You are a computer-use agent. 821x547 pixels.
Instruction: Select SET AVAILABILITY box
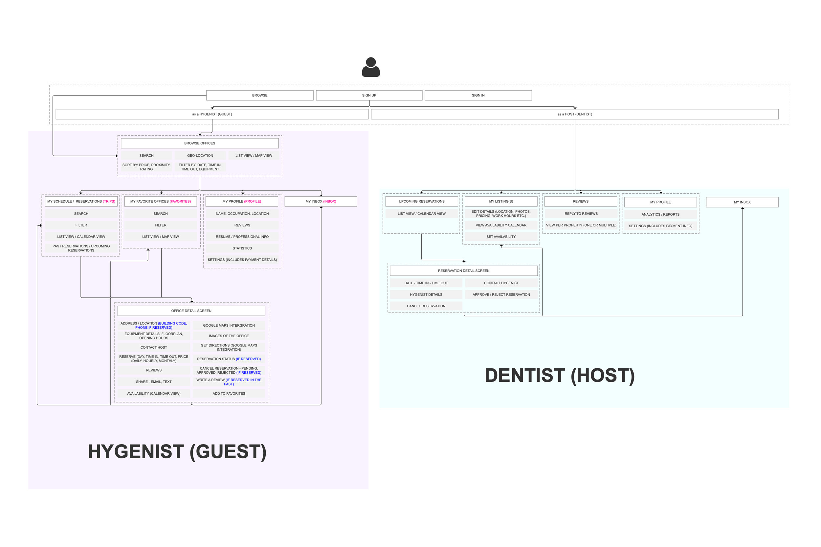point(501,237)
